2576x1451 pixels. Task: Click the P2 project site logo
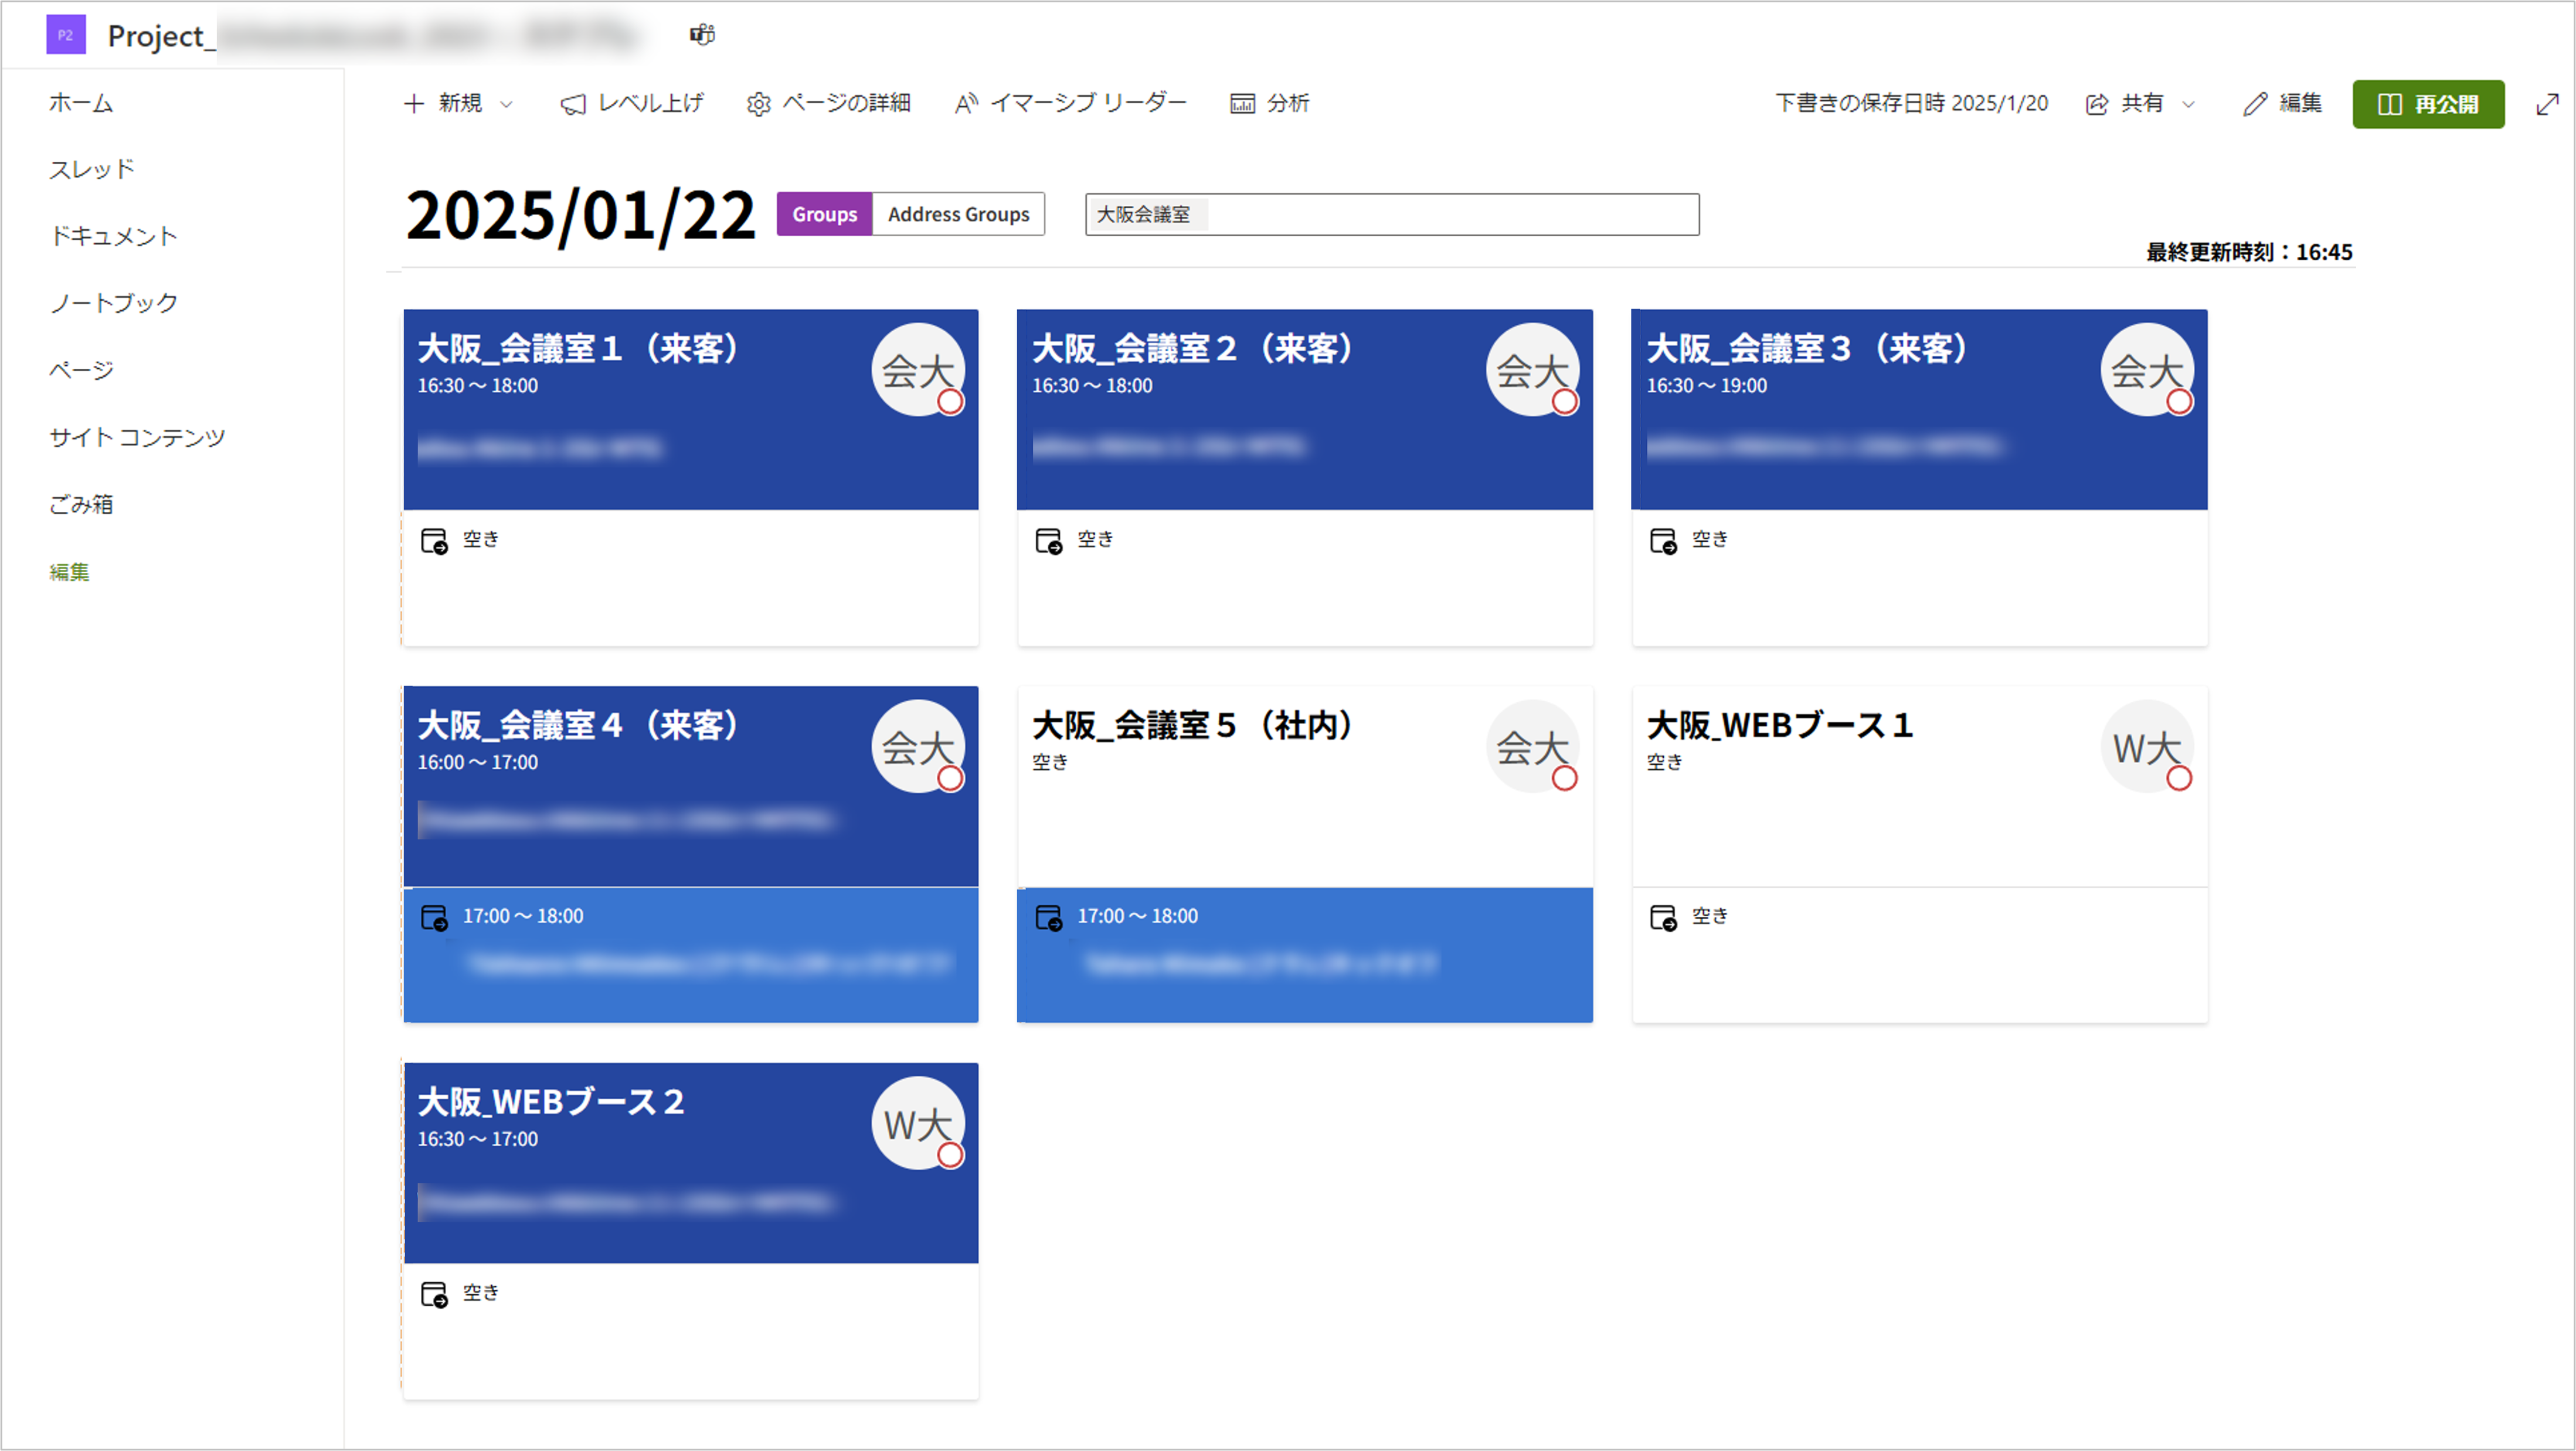coord(65,35)
